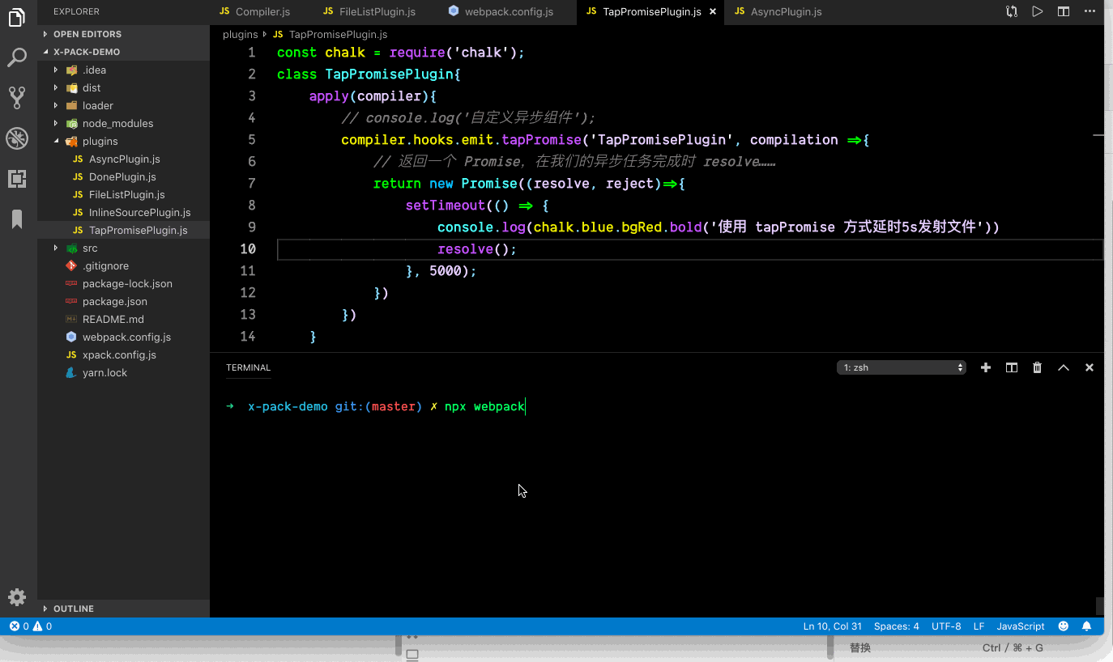Image resolution: width=1113 pixels, height=662 pixels.
Task: Close the terminal panel
Action: coord(1090,367)
